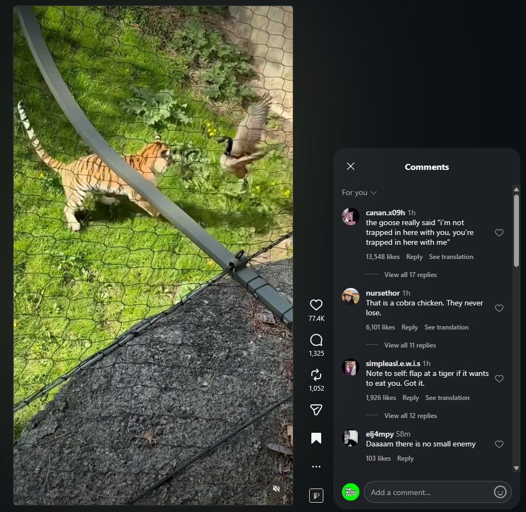
Task: Open canan.x09h's profile picture
Action: pyautogui.click(x=351, y=216)
